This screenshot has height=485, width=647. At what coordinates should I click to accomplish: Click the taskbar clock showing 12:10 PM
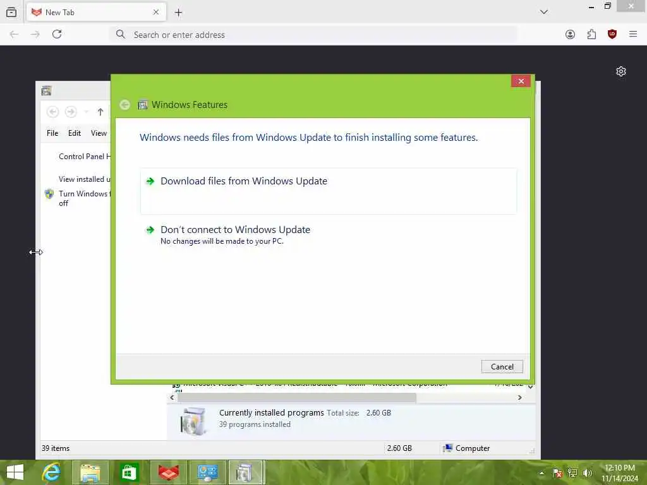pos(620,473)
